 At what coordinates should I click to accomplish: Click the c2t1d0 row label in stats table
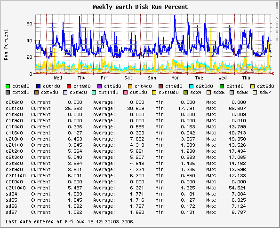pos(14,145)
